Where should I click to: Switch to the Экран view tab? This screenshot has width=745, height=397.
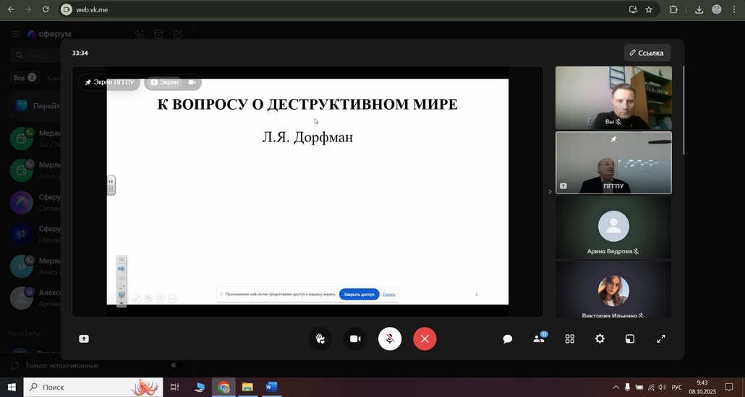click(165, 82)
